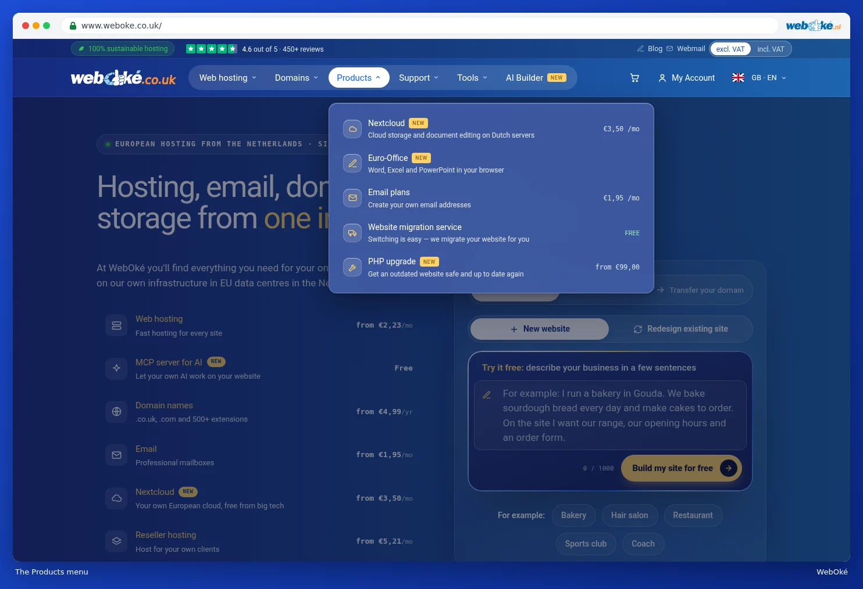
Task: Click the Trustpilot star rating
Action: [211, 49]
